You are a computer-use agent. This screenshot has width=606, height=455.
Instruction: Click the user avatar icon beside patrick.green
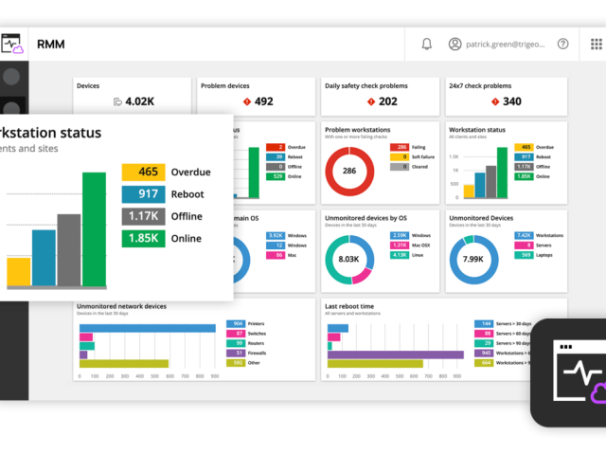pos(455,44)
